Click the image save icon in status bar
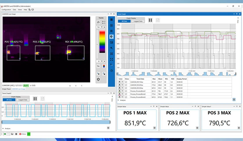The image size is (243, 141). [12, 134]
